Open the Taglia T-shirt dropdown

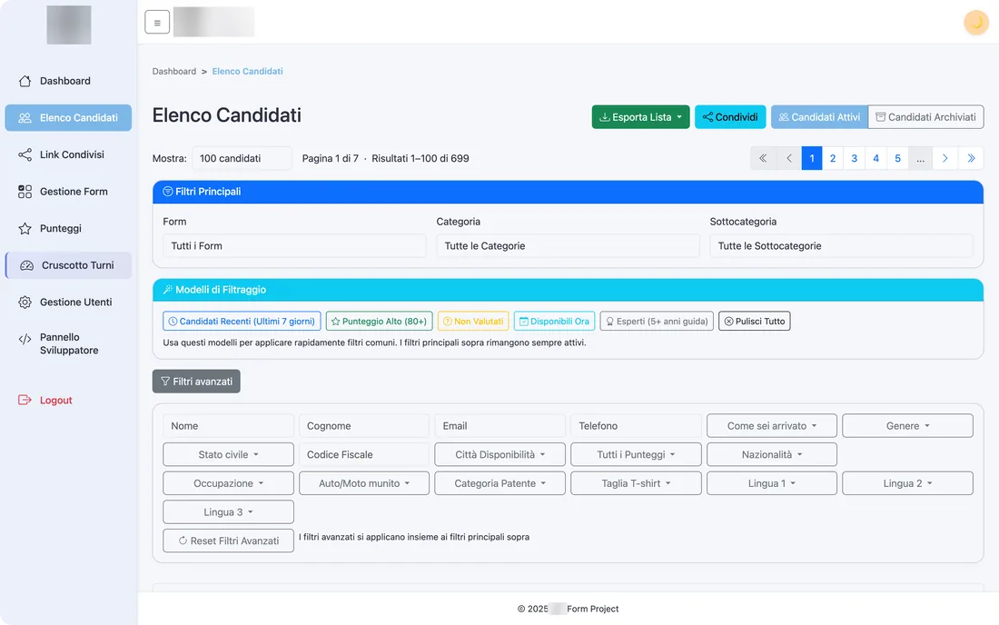[636, 483]
